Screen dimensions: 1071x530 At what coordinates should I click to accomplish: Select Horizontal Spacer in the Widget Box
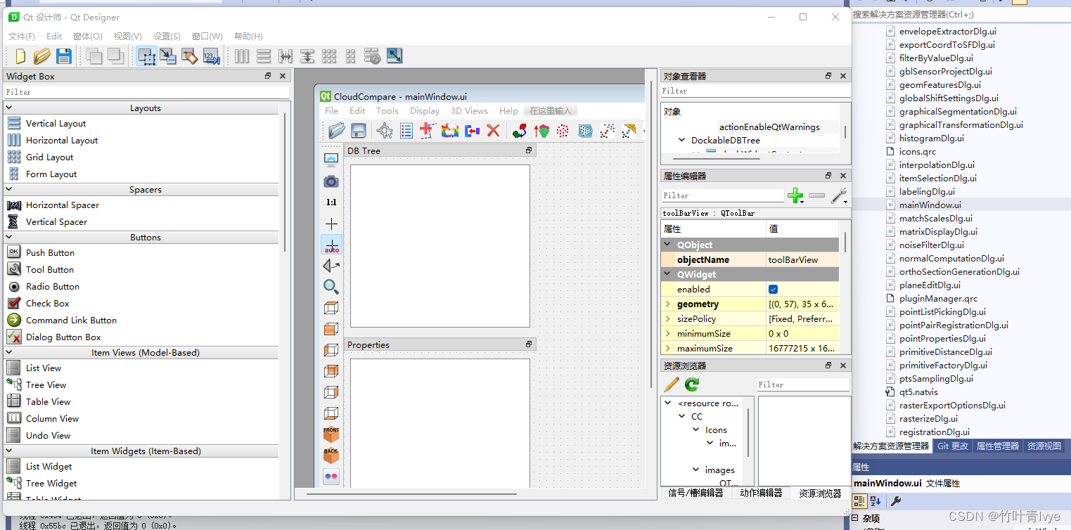(x=62, y=205)
